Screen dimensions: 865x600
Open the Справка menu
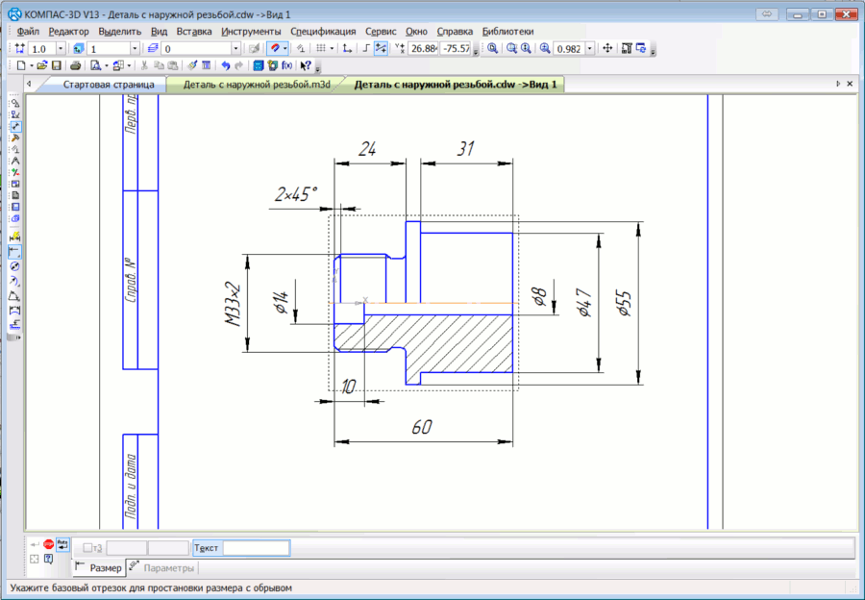click(x=455, y=32)
